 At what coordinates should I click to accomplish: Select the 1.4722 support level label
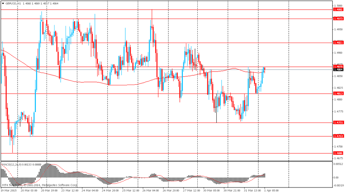pos(338,136)
